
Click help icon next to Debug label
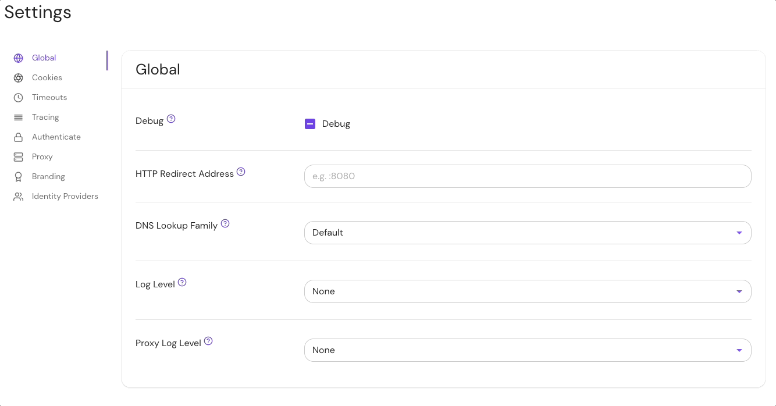coord(171,119)
